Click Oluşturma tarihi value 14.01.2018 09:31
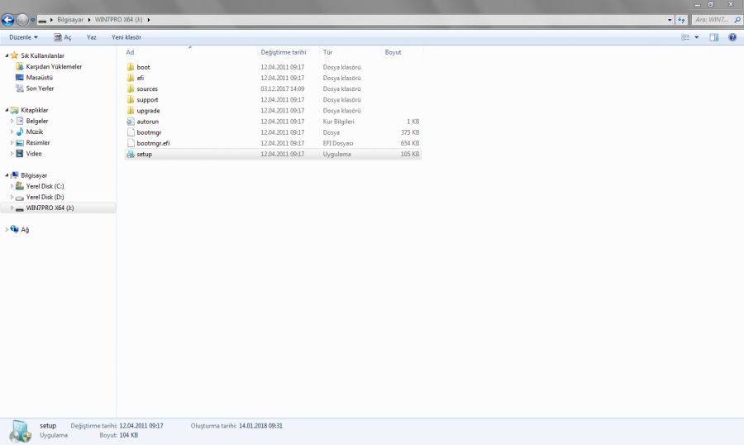Image resolution: width=744 pixels, height=445 pixels. point(260,426)
